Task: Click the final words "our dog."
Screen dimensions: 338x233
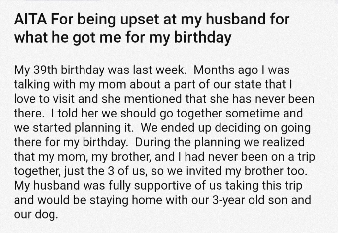Action: tap(36, 214)
